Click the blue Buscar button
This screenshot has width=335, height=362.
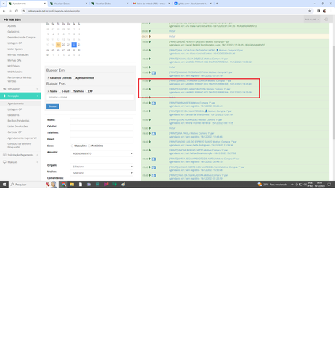pyautogui.click(x=52, y=106)
